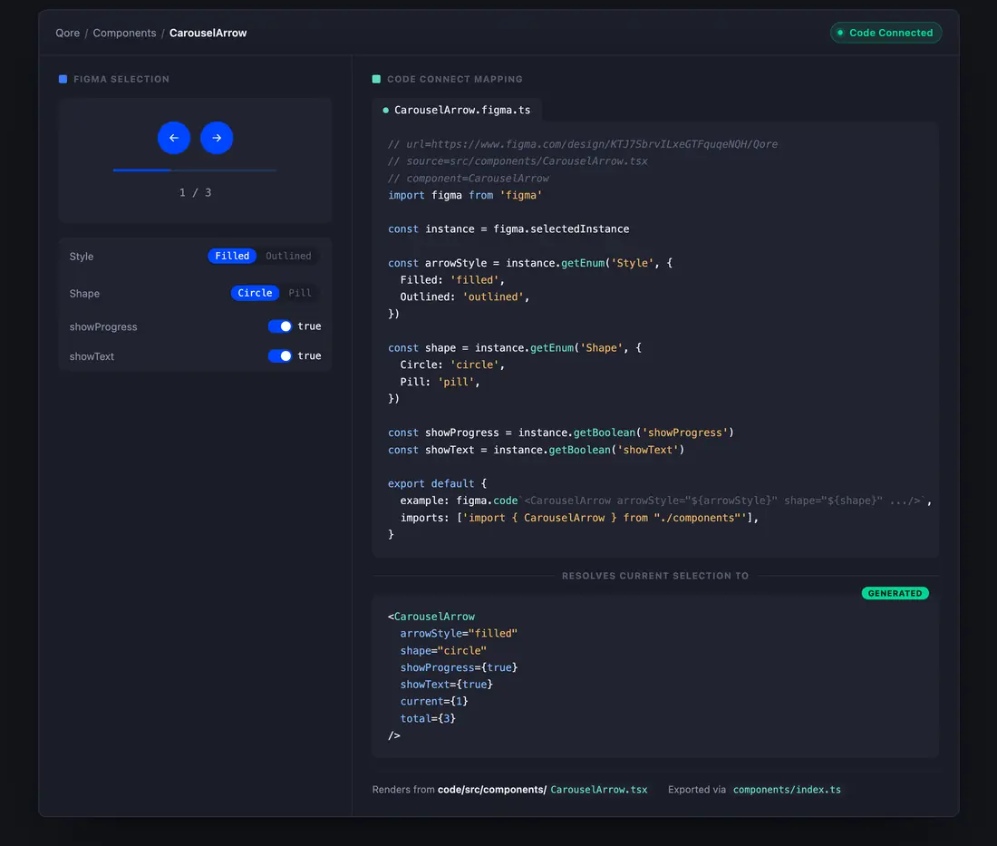The image size is (997, 846).
Task: Click the '// url=https://www.figma.com' comment line
Action: tap(583, 144)
